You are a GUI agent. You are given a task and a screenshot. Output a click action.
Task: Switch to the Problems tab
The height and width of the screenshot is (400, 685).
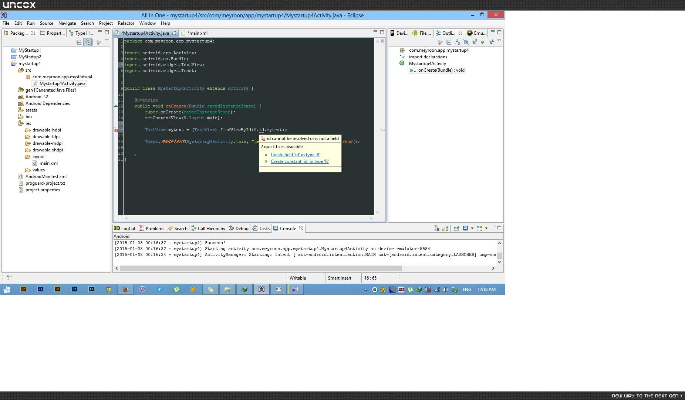151,229
